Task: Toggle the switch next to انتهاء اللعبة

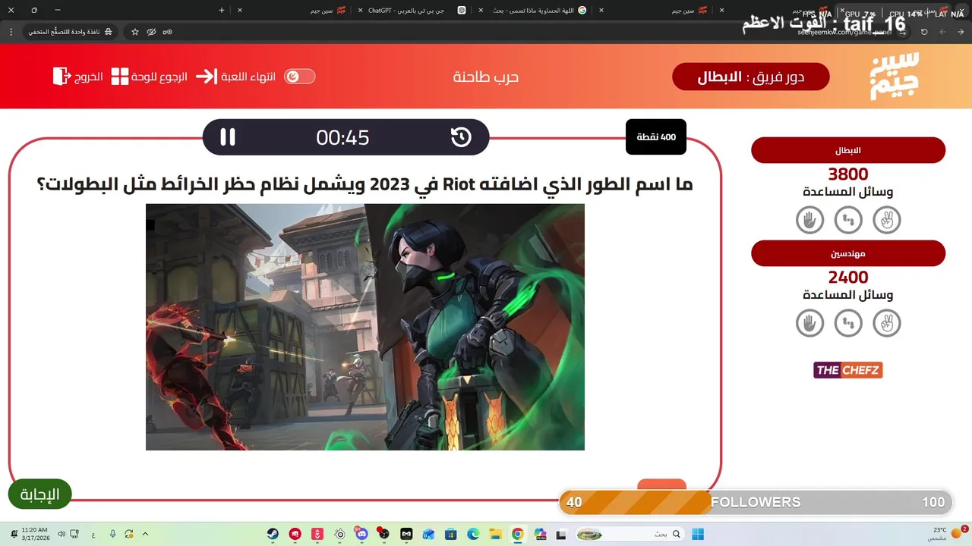Action: [x=299, y=77]
